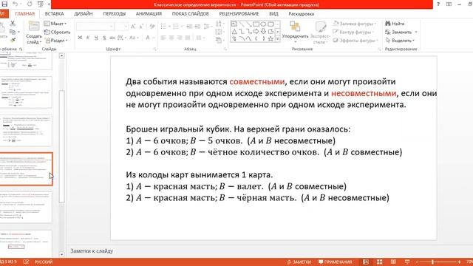
Task: Click the zoom in plus button
Action: 459,262
